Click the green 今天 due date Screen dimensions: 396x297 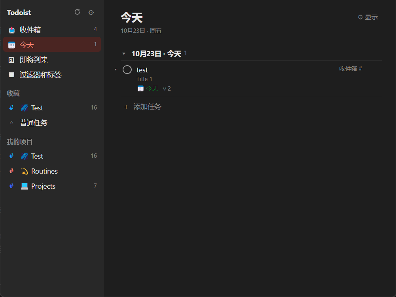click(152, 89)
